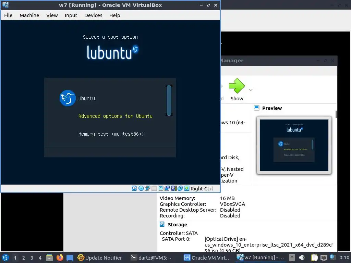
Task: Open the file manager launcher in taskbar
Action: tap(49, 258)
